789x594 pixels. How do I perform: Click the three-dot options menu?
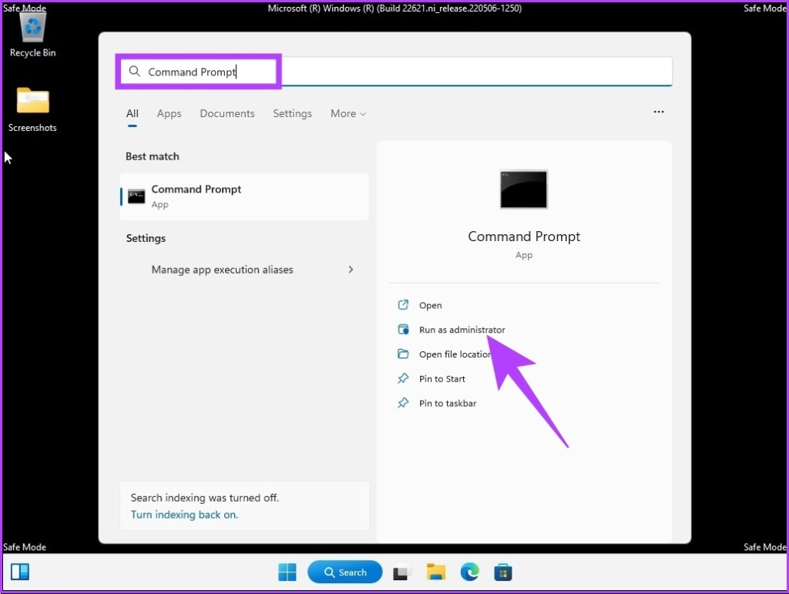tap(658, 112)
